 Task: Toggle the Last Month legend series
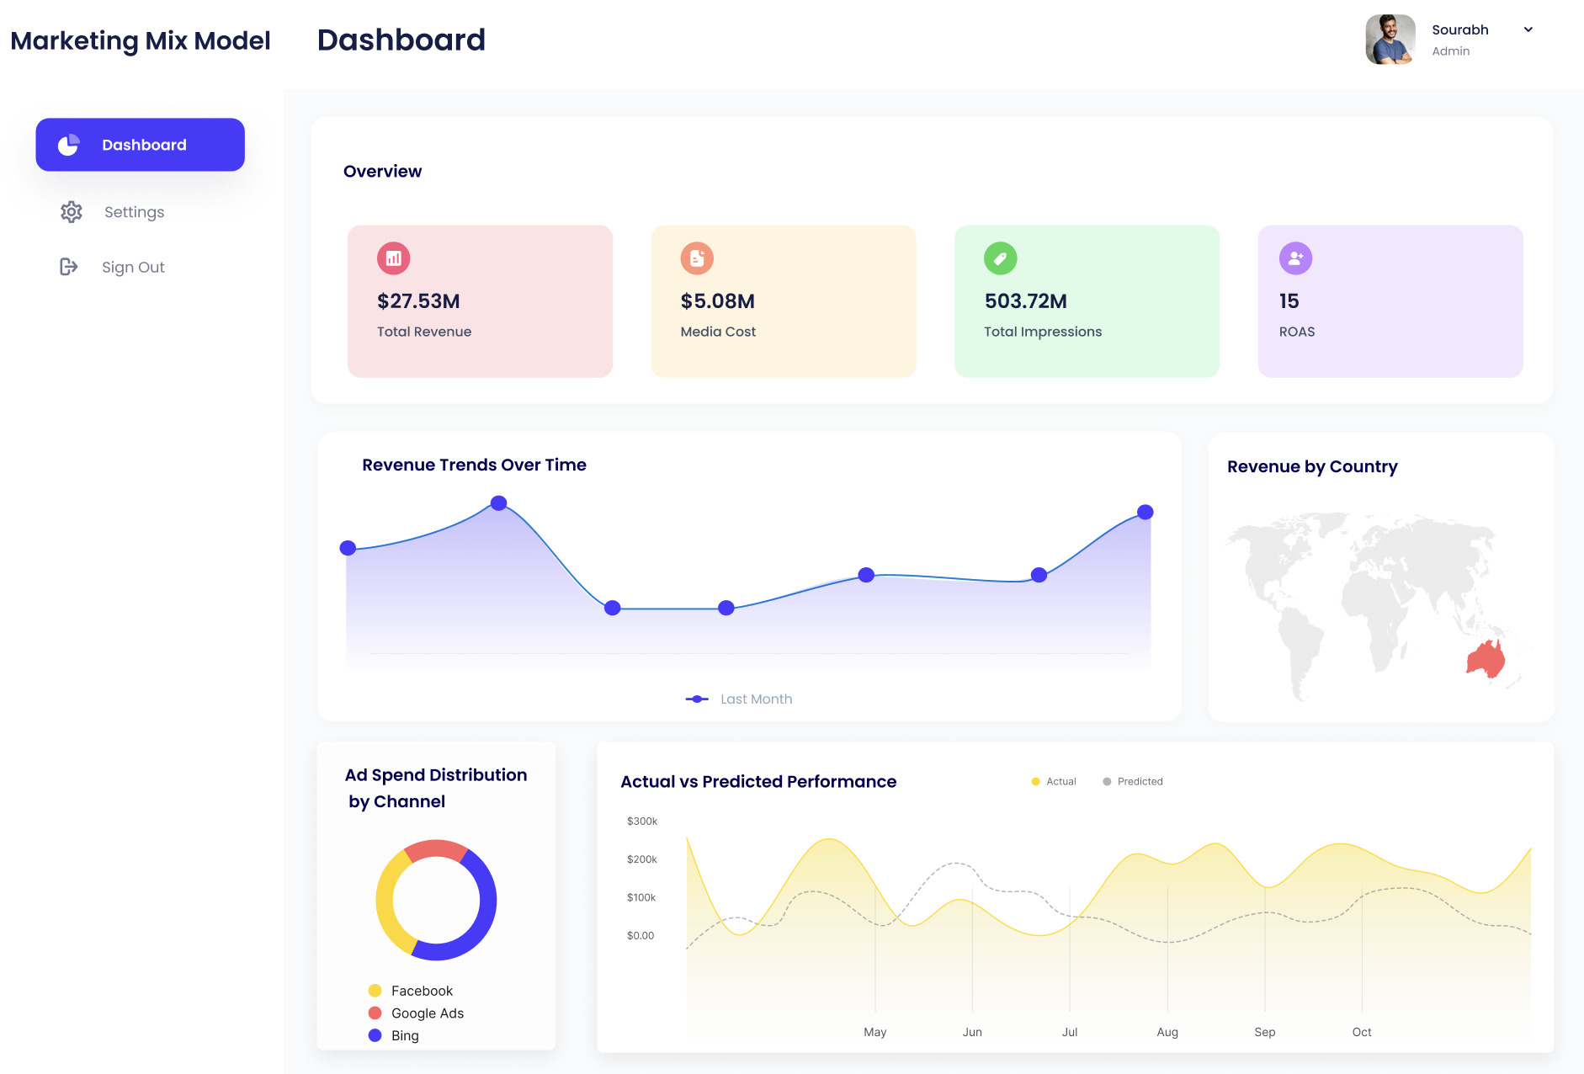click(x=739, y=699)
